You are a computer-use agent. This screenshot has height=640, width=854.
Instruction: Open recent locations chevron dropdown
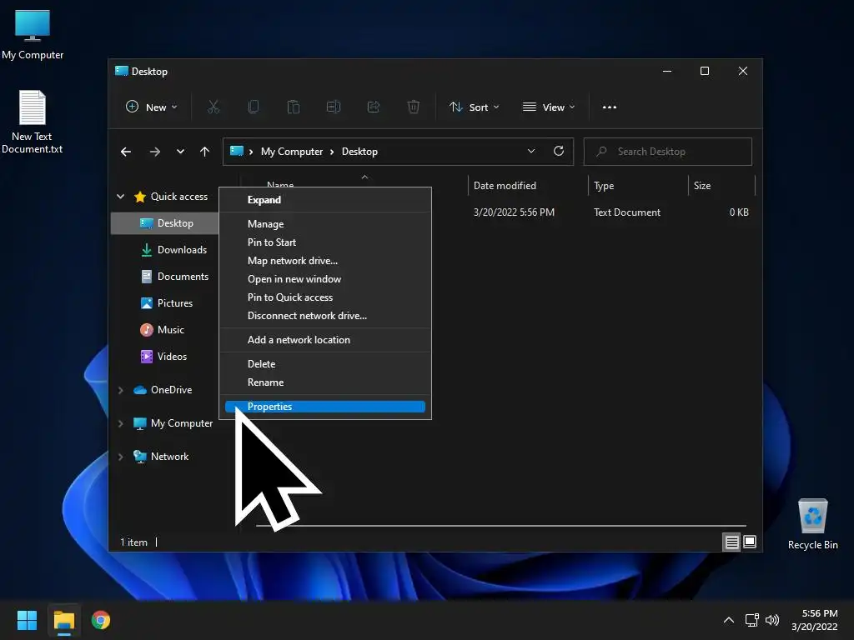tap(180, 152)
